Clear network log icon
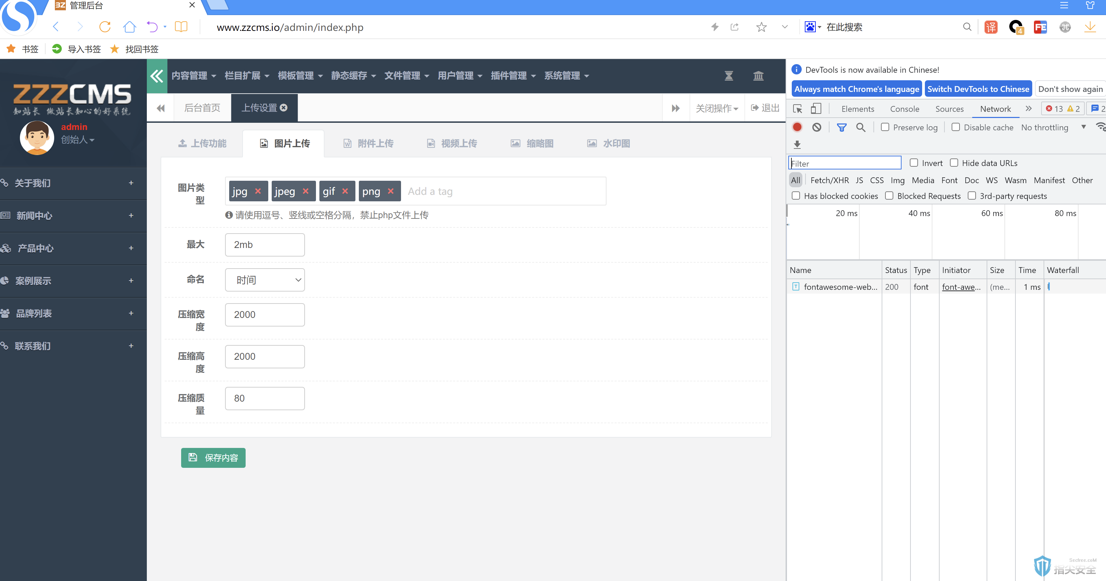Image resolution: width=1106 pixels, height=581 pixels. click(816, 128)
